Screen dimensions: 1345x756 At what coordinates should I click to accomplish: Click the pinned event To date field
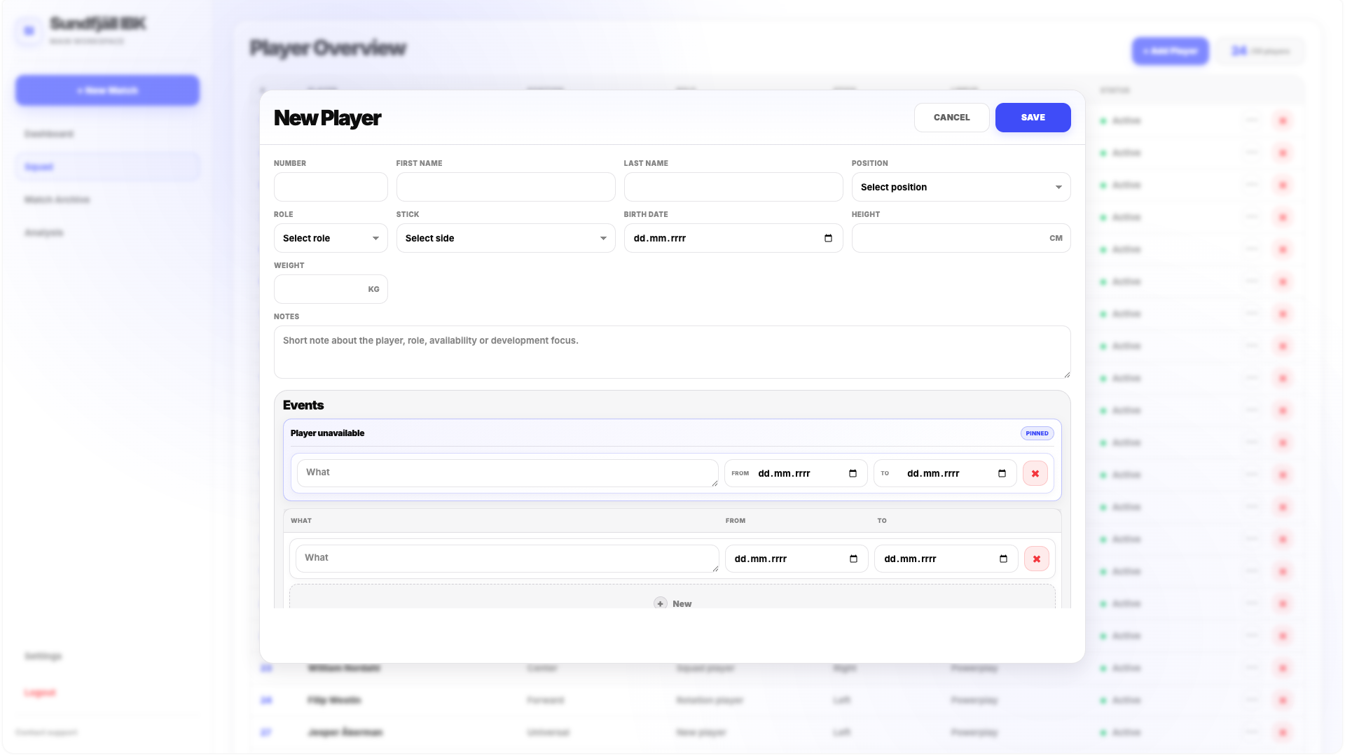945,473
